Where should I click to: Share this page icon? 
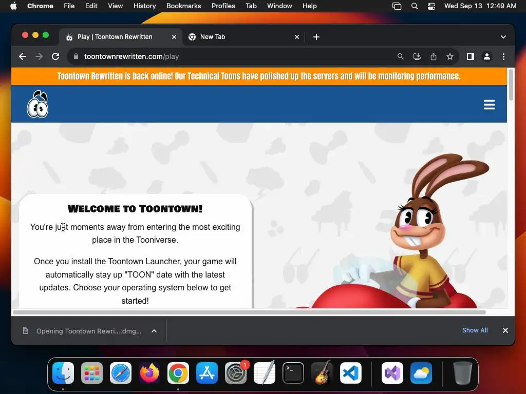click(434, 56)
